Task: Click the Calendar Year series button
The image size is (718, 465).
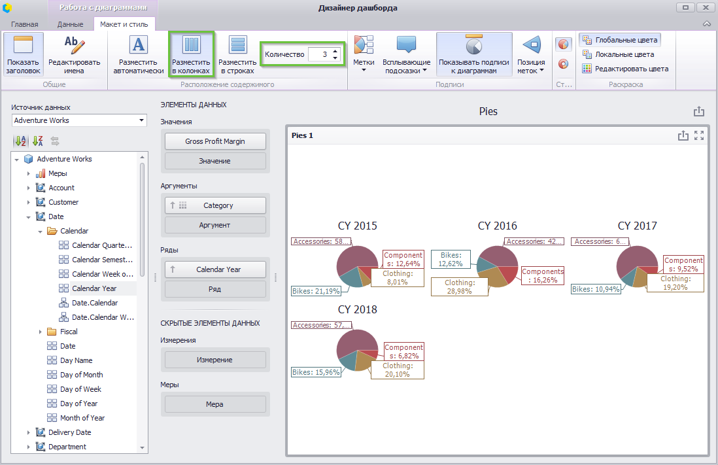Action: pyautogui.click(x=215, y=269)
